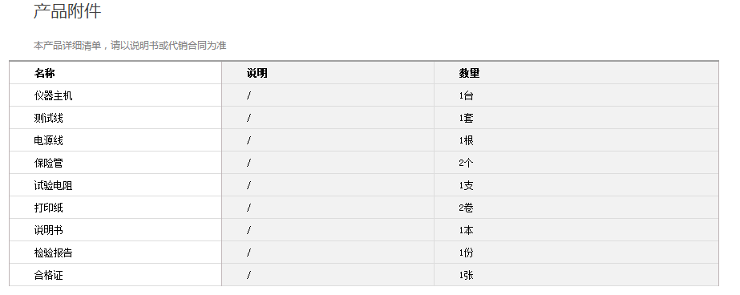Click the note text about 说明书或代销合同
The width and height of the screenshot is (740, 295).
130,46
